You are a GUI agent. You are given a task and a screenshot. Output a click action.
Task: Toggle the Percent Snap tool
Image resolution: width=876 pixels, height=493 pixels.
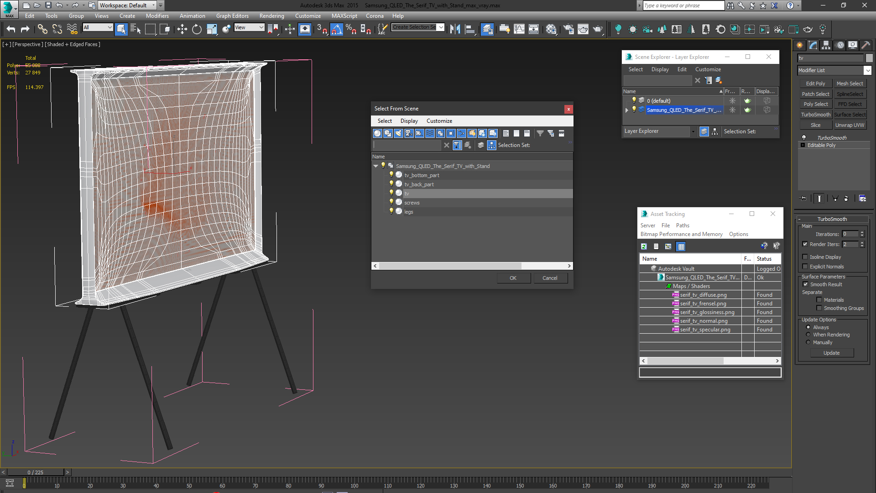(x=351, y=30)
